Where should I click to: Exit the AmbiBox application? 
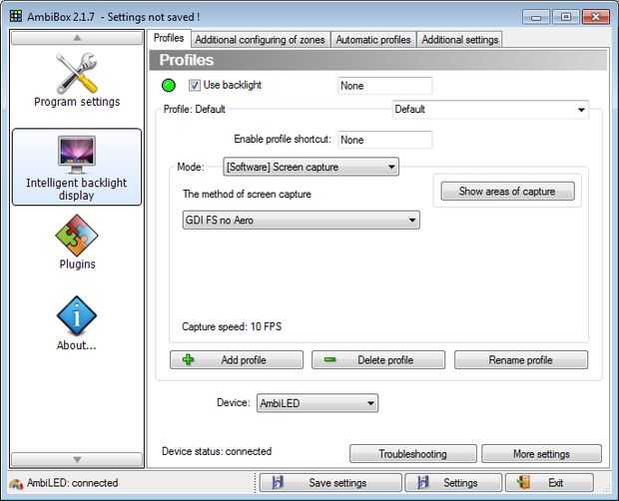(x=549, y=483)
